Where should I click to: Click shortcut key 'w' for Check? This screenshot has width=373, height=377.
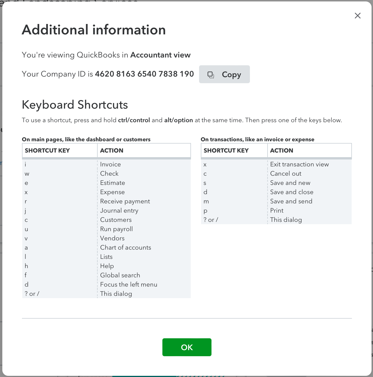[x=27, y=174]
